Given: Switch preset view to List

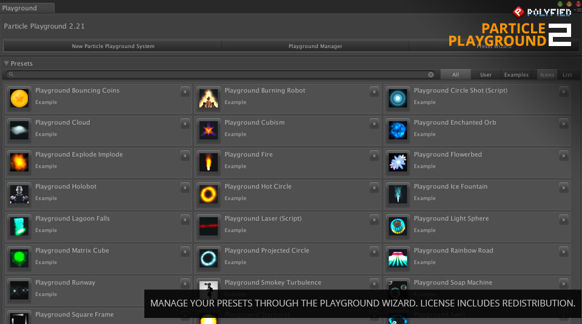Looking at the screenshot, I should point(567,74).
